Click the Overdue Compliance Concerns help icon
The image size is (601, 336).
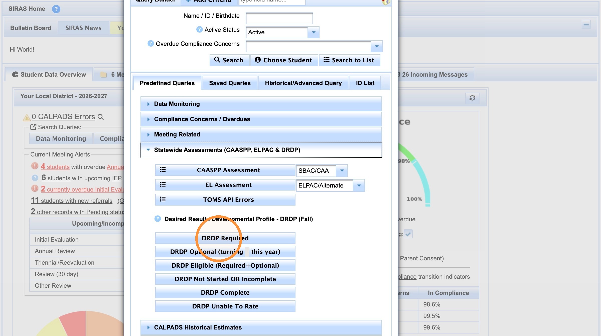151,44
